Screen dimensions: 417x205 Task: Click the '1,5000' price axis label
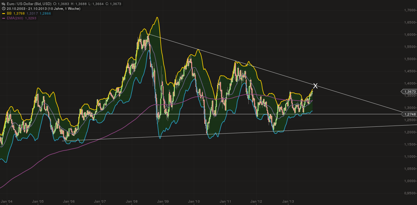[x=410, y=59]
